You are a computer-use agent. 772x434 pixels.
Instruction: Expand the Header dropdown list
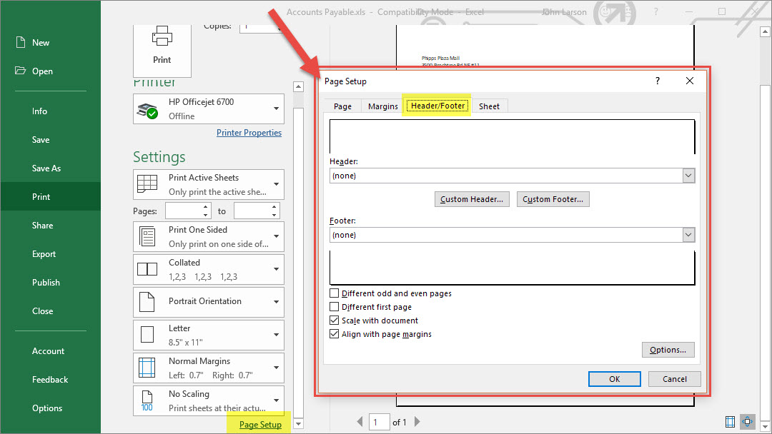(688, 176)
